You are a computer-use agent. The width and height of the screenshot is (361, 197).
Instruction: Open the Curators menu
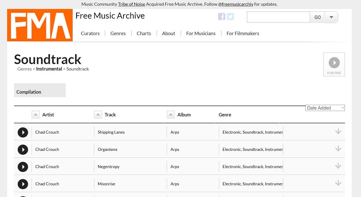(x=90, y=33)
